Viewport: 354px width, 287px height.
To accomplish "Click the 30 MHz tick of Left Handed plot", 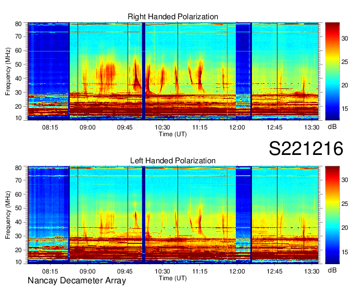I will point(18,236).
